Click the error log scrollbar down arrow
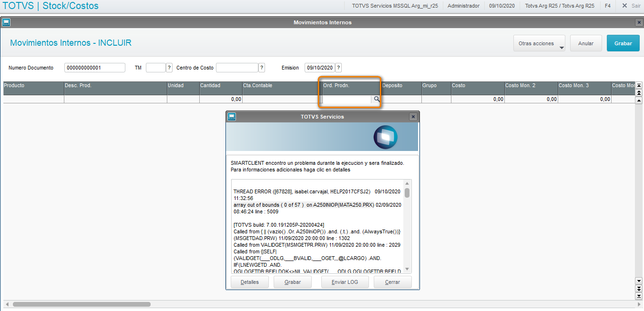Image resolution: width=644 pixels, height=311 pixels. (407, 270)
